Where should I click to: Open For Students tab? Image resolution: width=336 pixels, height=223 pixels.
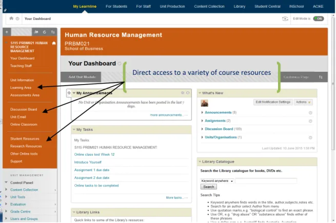[116, 7]
